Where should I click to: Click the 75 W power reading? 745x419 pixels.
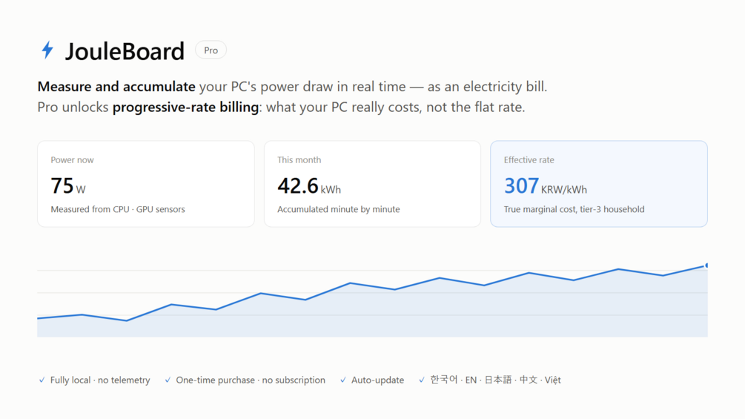coord(68,185)
